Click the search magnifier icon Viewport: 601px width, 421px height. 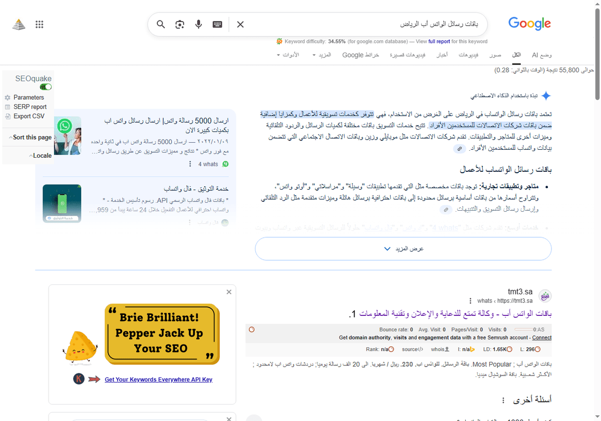point(160,24)
